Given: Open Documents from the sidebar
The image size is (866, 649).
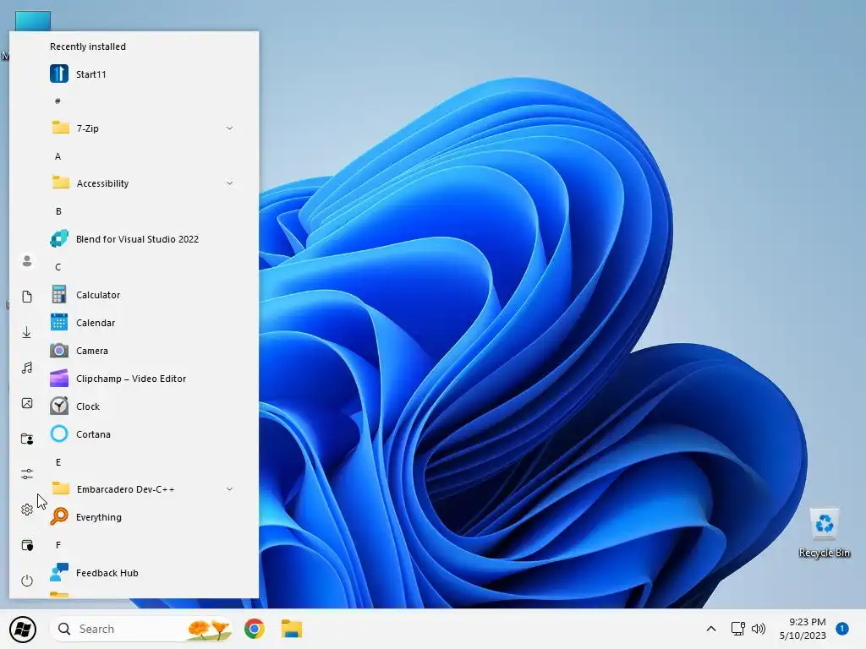Looking at the screenshot, I should [x=26, y=297].
